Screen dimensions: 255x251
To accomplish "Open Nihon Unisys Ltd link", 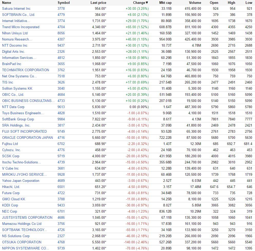I will [15, 33].
